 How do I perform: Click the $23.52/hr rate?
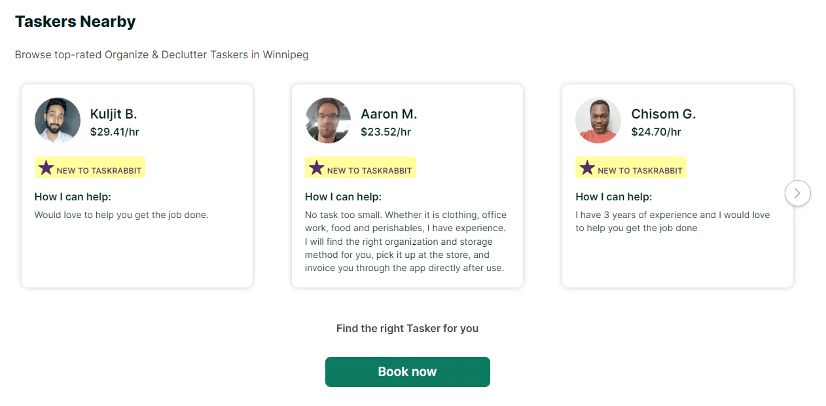386,132
